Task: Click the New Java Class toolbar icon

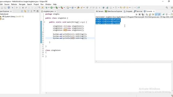Action: click(72, 8)
